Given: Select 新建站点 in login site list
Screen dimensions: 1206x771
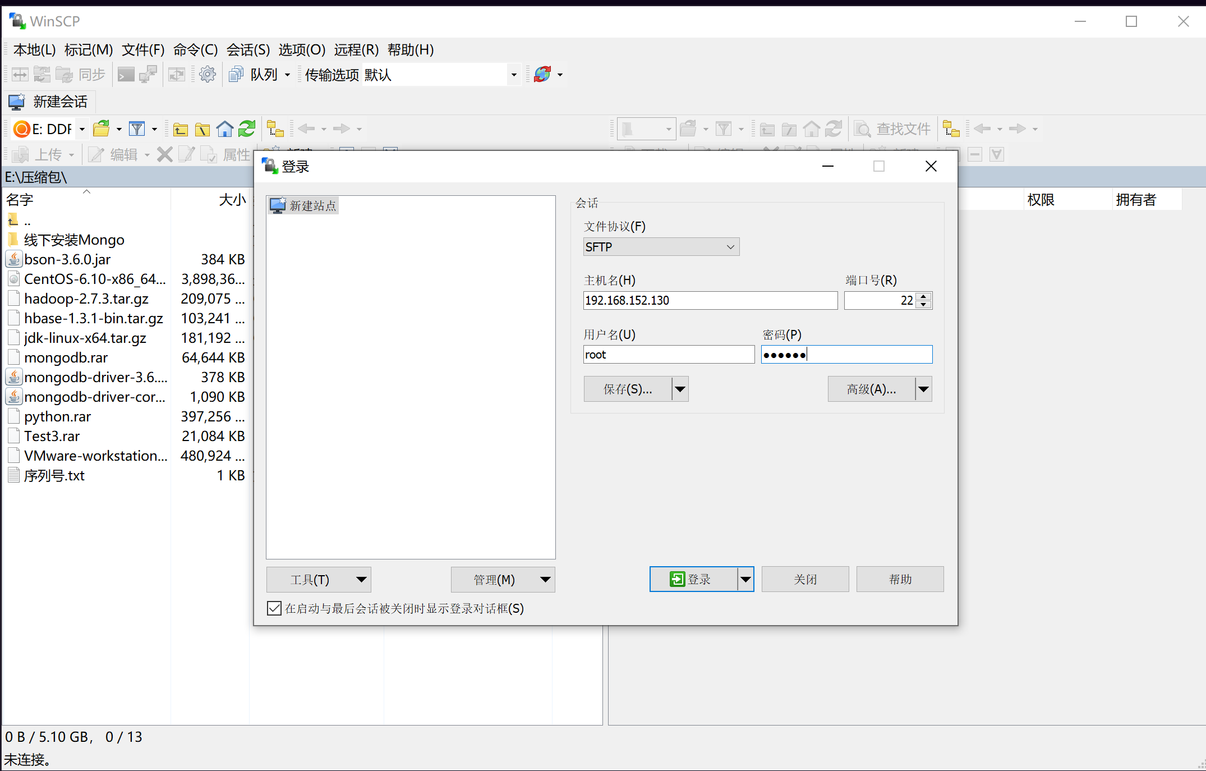Looking at the screenshot, I should [x=303, y=205].
